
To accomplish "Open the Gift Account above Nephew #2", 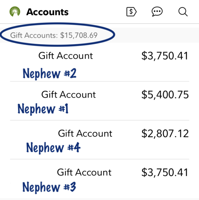I will tap(66, 56).
